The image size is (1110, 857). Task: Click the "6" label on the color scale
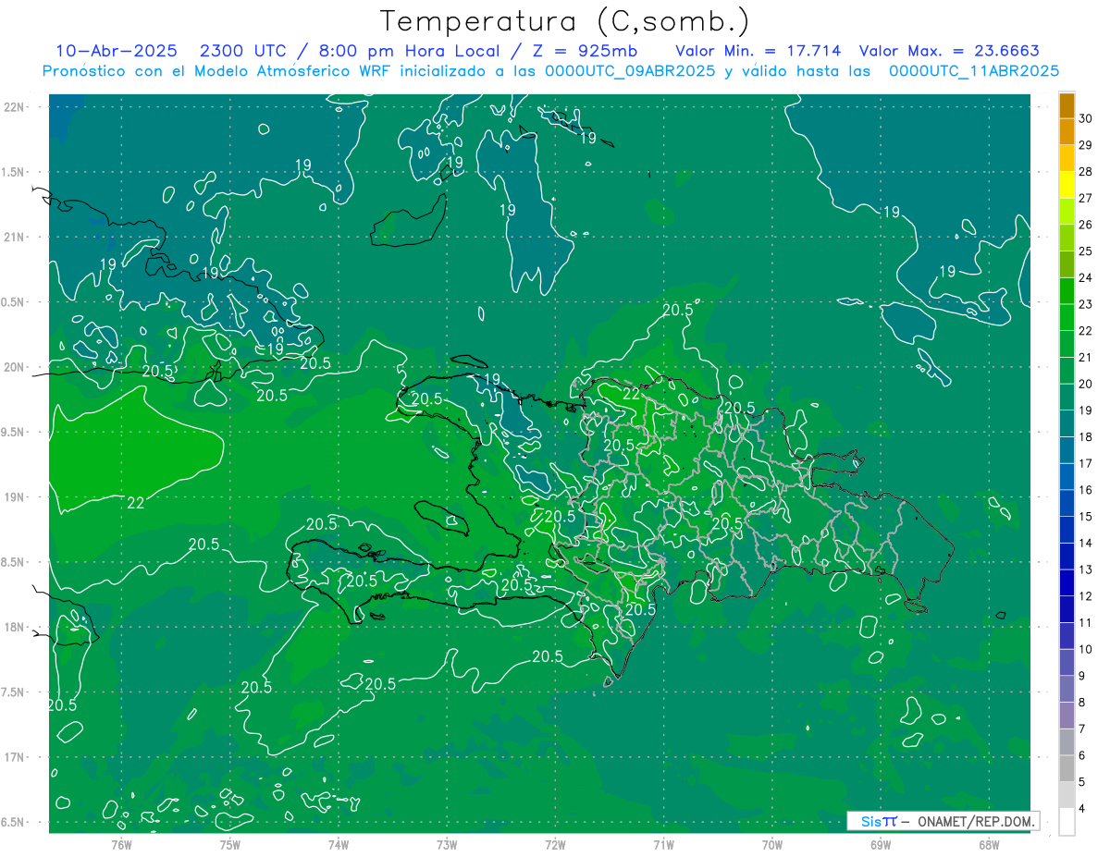pos(1082,755)
